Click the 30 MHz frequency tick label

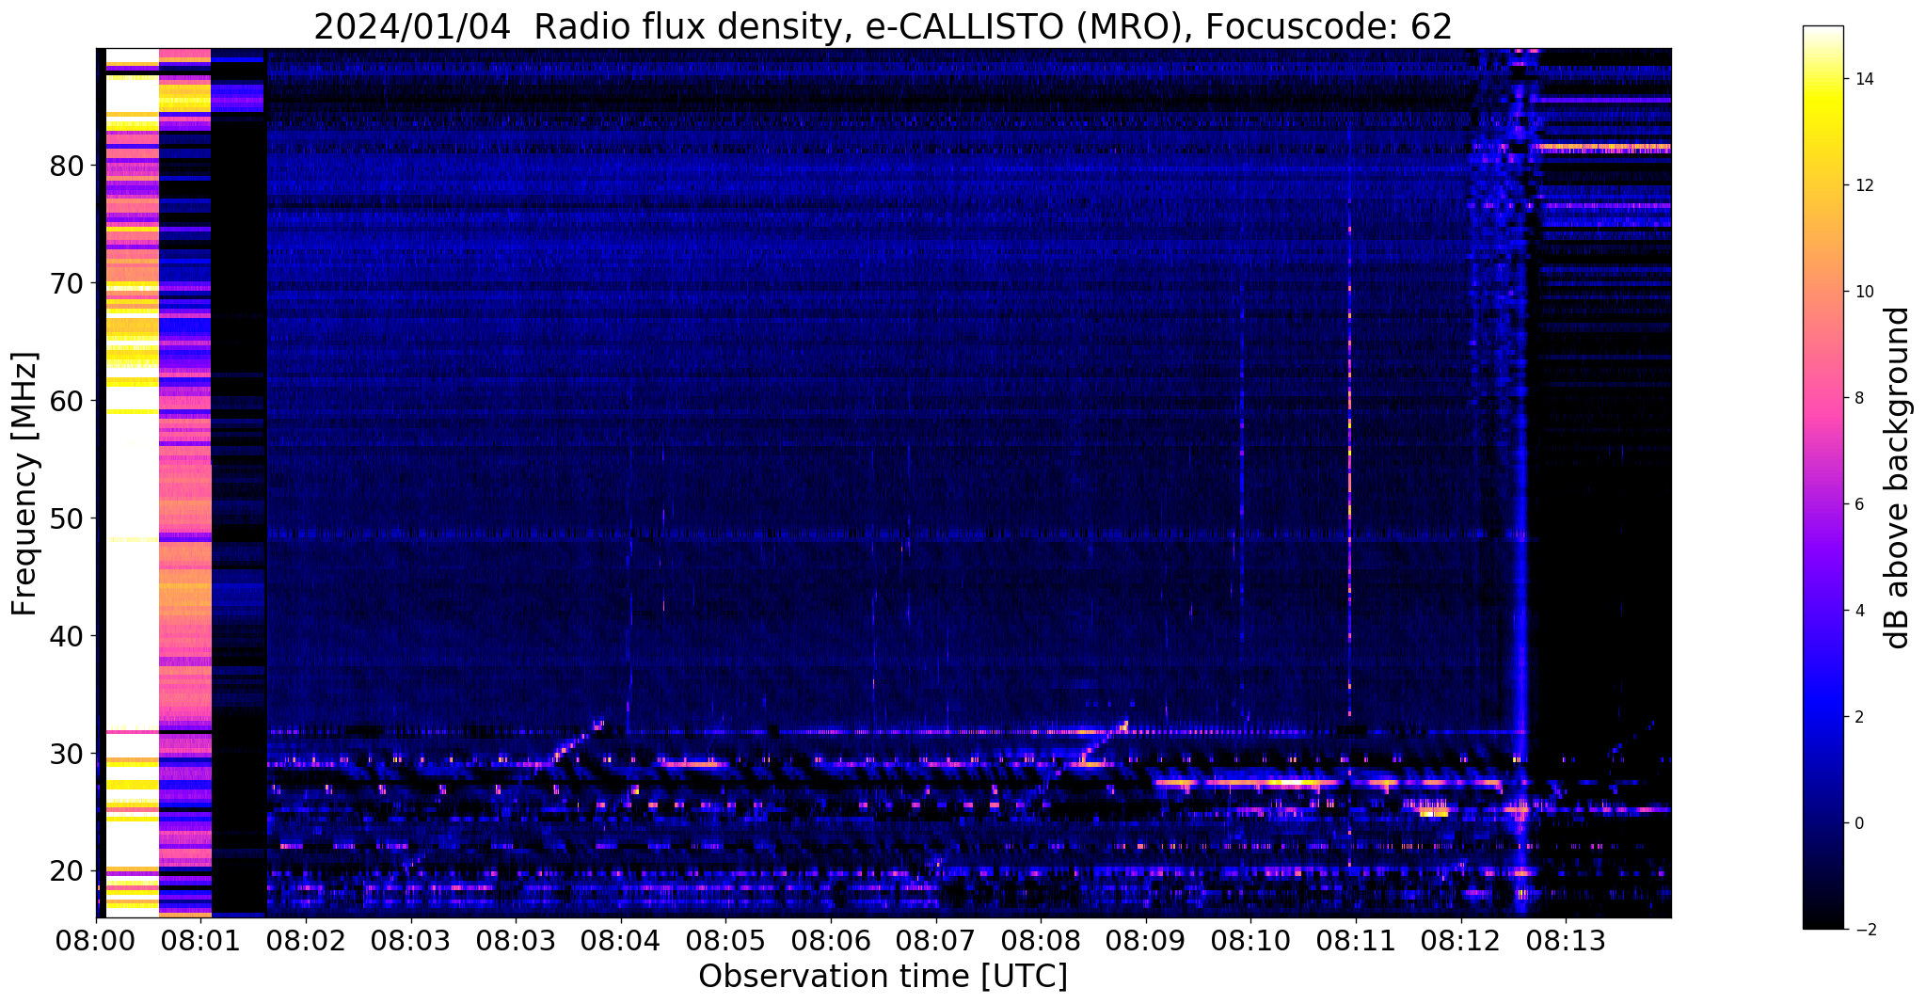pos(67,754)
